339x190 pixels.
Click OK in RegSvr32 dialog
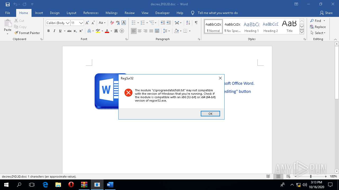(x=210, y=114)
